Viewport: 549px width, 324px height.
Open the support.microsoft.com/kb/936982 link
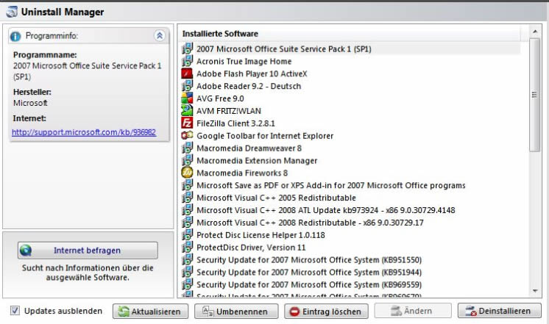pos(84,132)
